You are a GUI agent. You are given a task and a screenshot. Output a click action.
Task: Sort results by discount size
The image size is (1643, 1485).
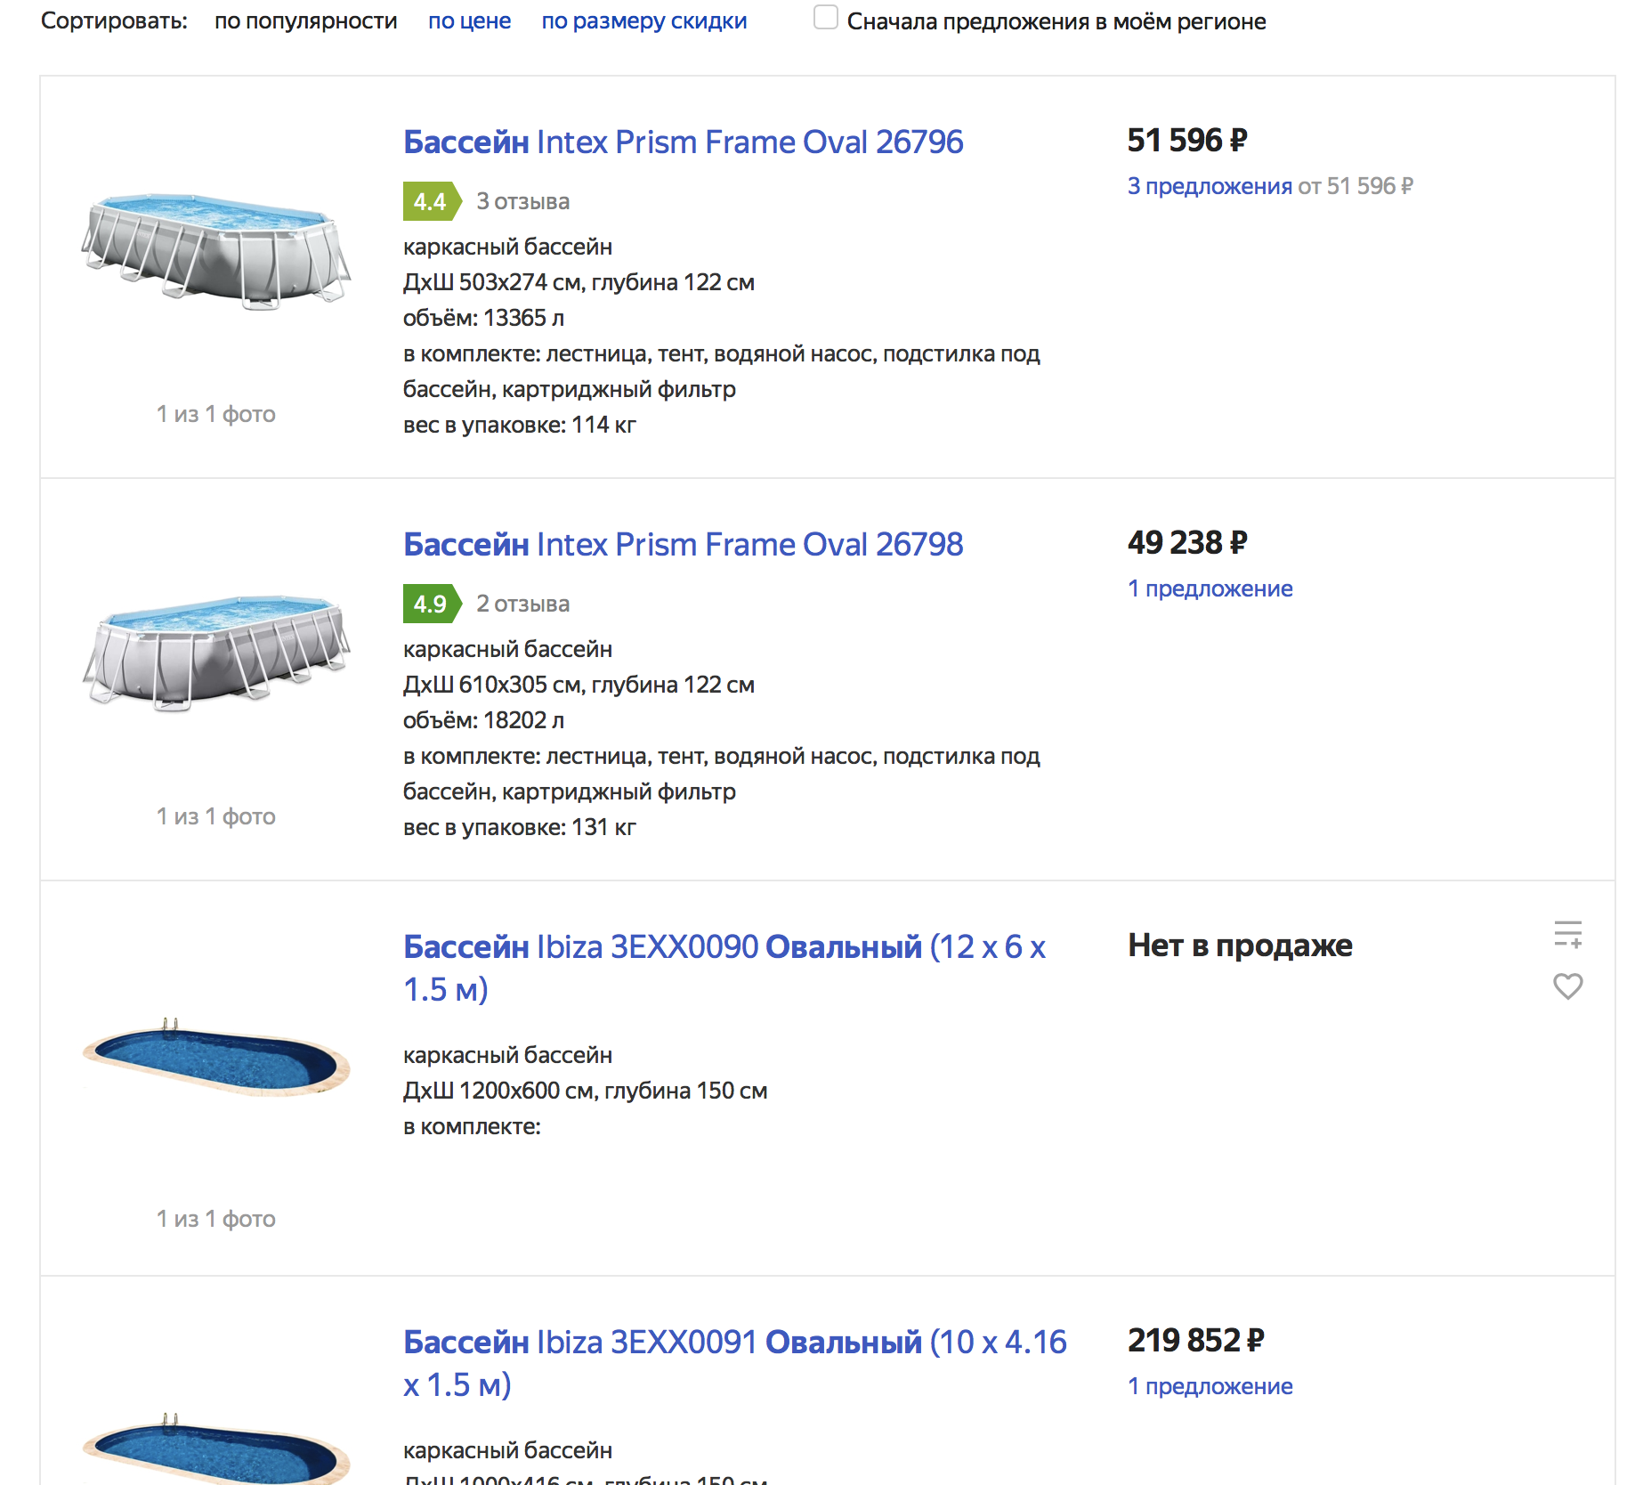point(643,21)
